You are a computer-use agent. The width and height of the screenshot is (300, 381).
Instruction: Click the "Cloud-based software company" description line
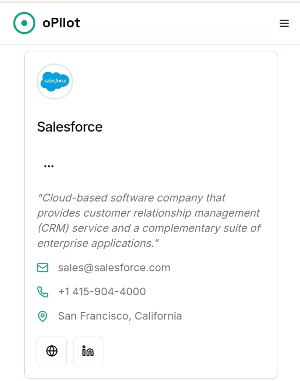131,198
